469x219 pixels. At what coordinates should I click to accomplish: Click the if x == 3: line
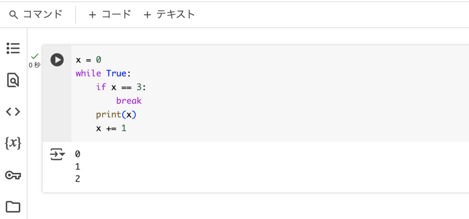(121, 87)
